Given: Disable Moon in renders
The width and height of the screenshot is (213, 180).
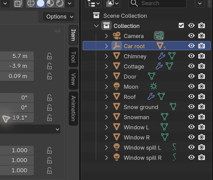Looking at the screenshot, I should pyautogui.click(x=201, y=86).
